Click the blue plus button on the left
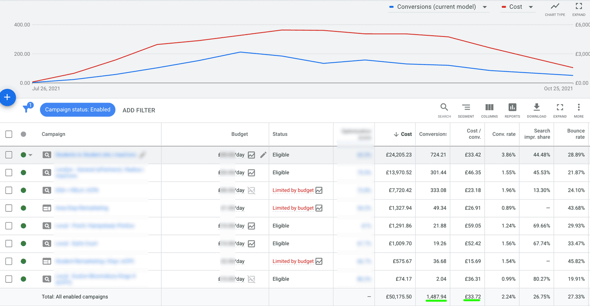The image size is (590, 306). pos(7,97)
